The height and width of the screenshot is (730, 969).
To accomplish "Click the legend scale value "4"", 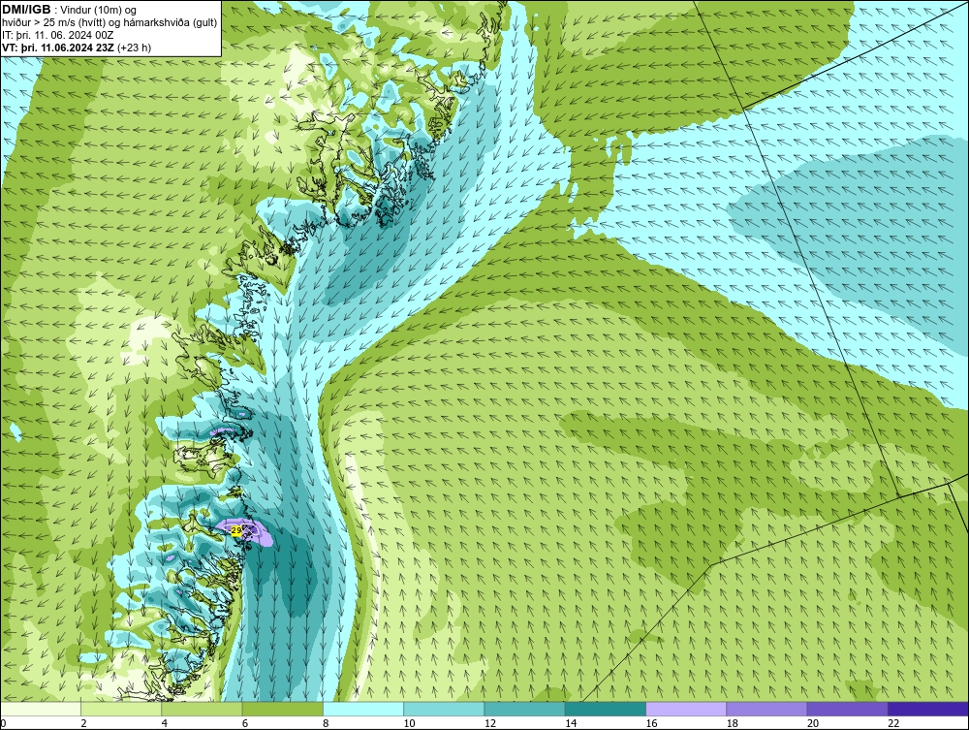I will tap(165, 724).
